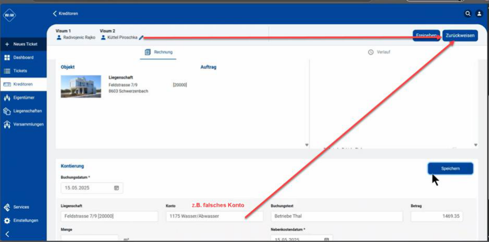Viewport: 489px width, 242px height.
Task: Open Versammlungen in the sidebar
Action: click(23, 125)
